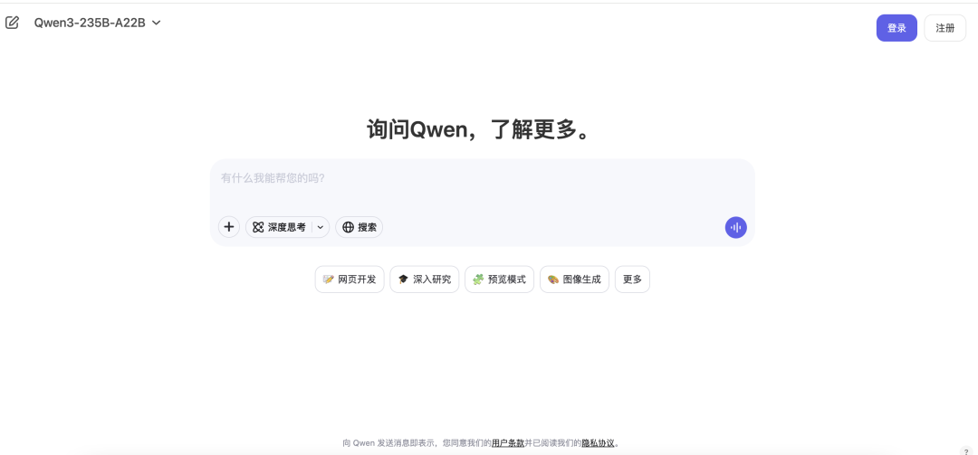Open the 更多 more options button
Screen dimensions: 978x455
click(x=632, y=280)
